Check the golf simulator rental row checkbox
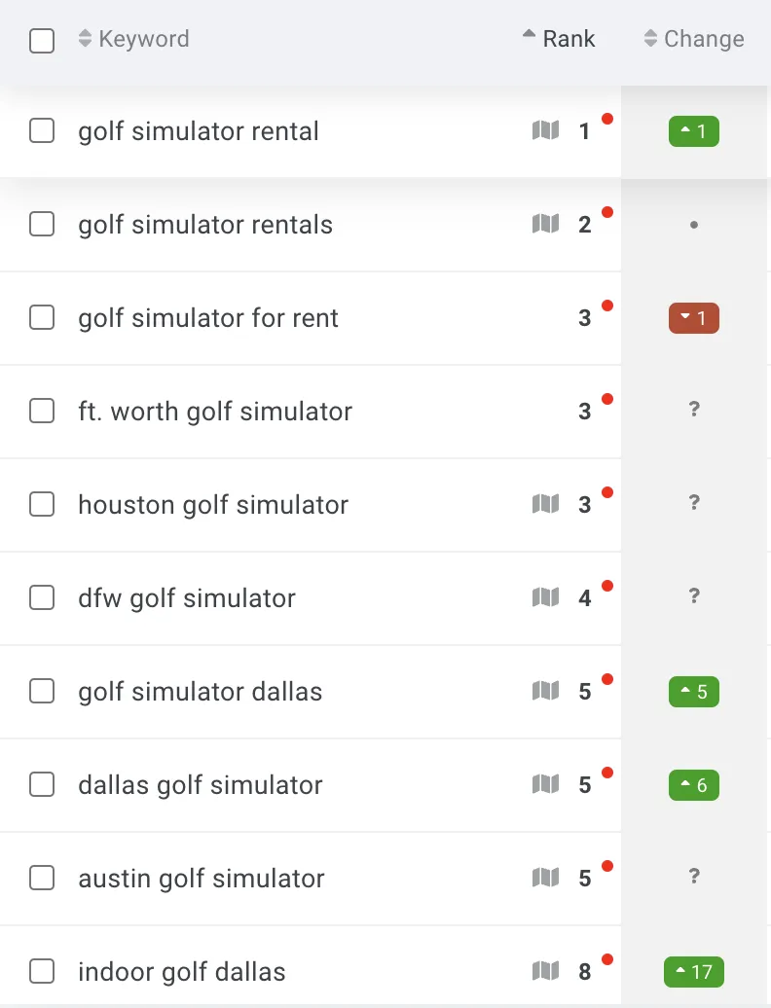Viewport: 771px width, 1008px height. tap(42, 130)
